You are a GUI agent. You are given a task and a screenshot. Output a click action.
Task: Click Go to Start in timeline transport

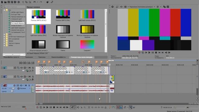(x=57, y=107)
